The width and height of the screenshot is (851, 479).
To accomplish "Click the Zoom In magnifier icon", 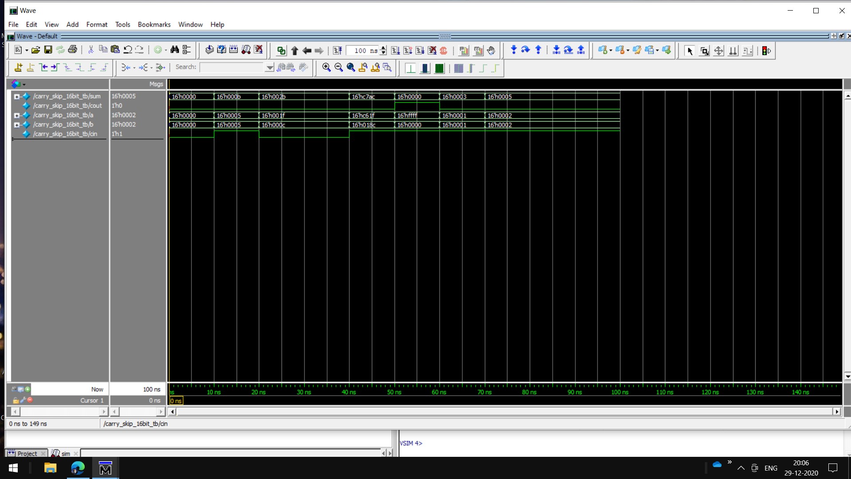I will [x=326, y=67].
